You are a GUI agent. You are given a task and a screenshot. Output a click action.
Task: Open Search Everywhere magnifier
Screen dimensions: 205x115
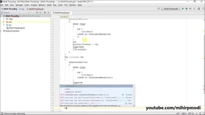[x=203, y=9]
